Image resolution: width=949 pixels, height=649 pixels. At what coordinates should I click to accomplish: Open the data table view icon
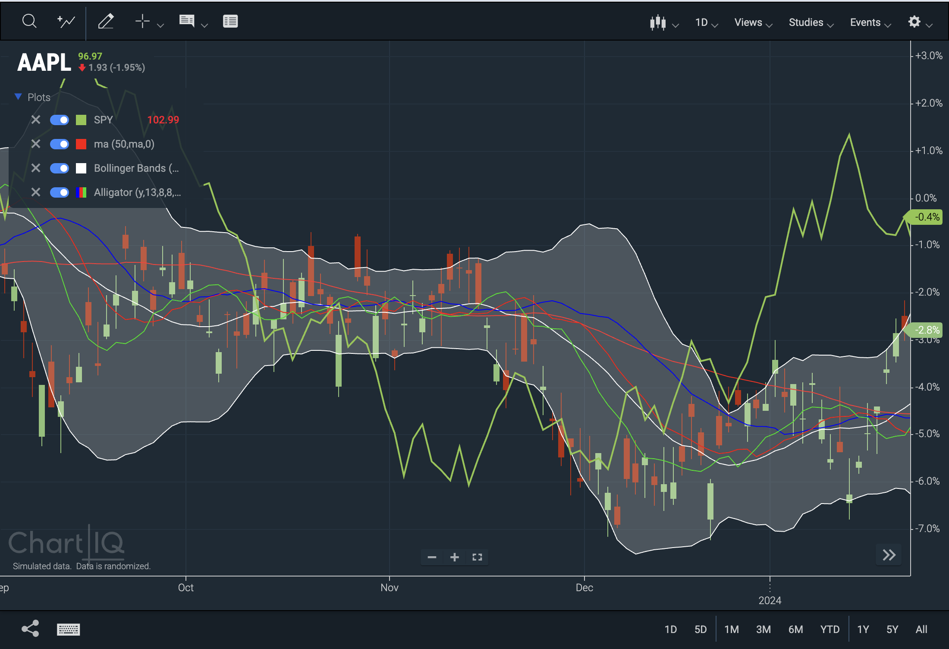pos(230,21)
